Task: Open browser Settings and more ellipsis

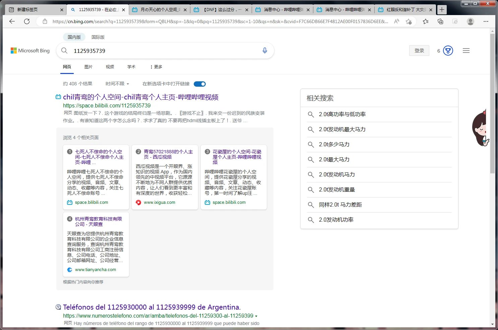Action: [486, 21]
